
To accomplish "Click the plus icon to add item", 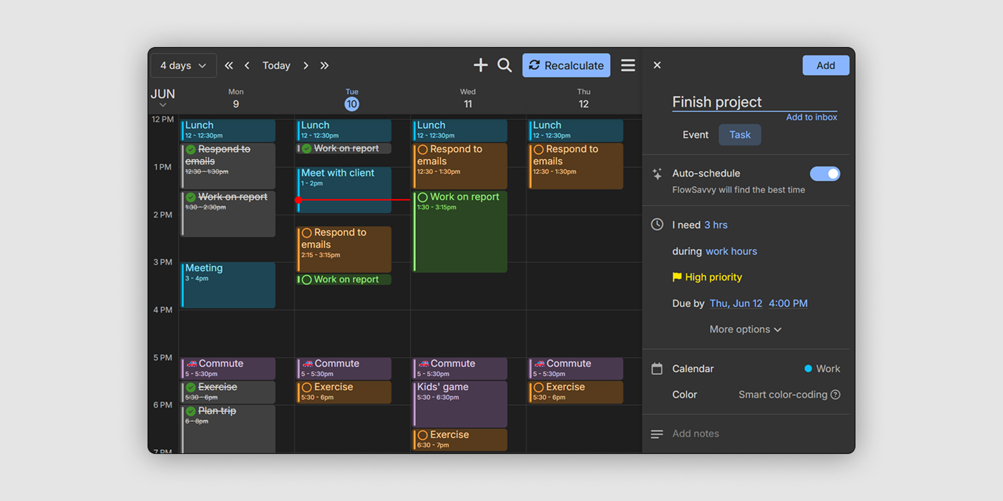I will (480, 65).
